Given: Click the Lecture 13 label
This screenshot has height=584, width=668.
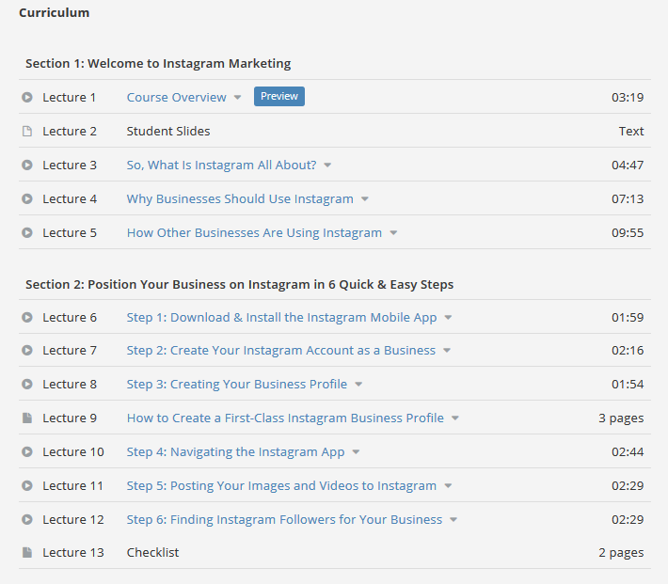Looking at the screenshot, I should [73, 552].
